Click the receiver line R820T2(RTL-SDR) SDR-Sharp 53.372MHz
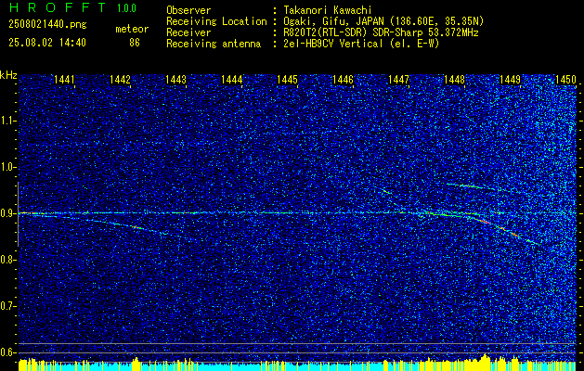The width and height of the screenshot is (584, 371). tap(379, 32)
